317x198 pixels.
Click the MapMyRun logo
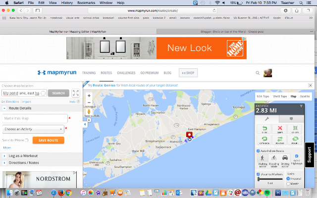coord(57,73)
